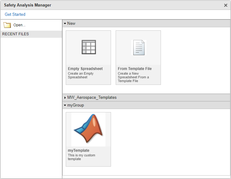Screen dimensions: 231x179
Task: Click the Open folder icon
Action: point(7,25)
